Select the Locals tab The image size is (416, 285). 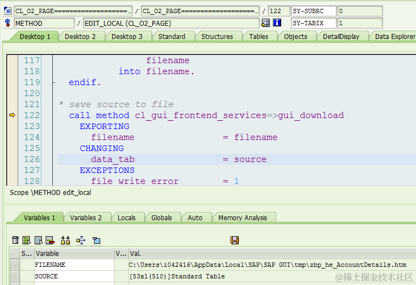pos(127,217)
